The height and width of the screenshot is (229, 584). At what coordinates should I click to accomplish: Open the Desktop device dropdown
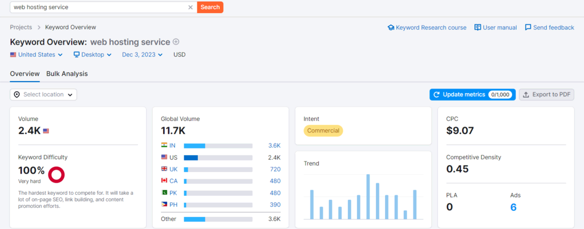92,54
